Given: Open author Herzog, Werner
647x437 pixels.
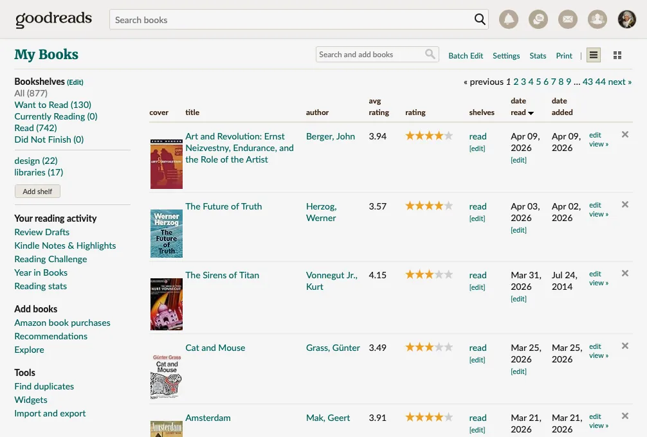Looking at the screenshot, I should pyautogui.click(x=322, y=212).
